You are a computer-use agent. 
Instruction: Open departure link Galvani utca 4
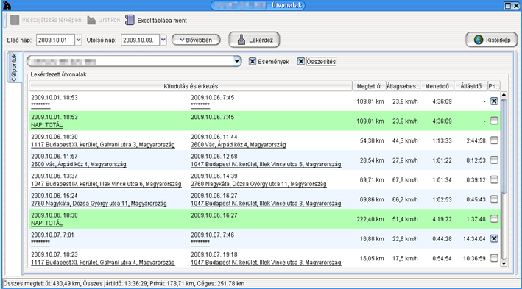[x=103, y=263]
